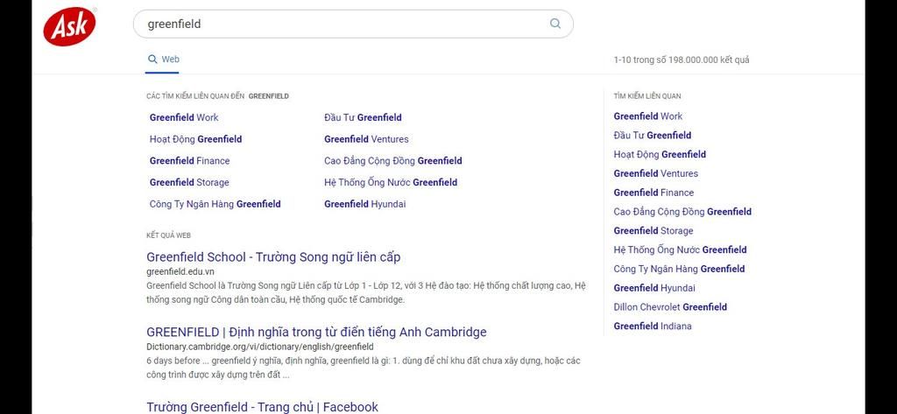Screen dimensions: 897x414
Task: Click the greenfield.edu.vn URL text
Action: 180,271
